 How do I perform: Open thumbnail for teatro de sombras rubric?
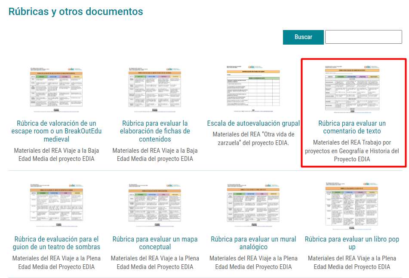pyautogui.click(x=56, y=205)
